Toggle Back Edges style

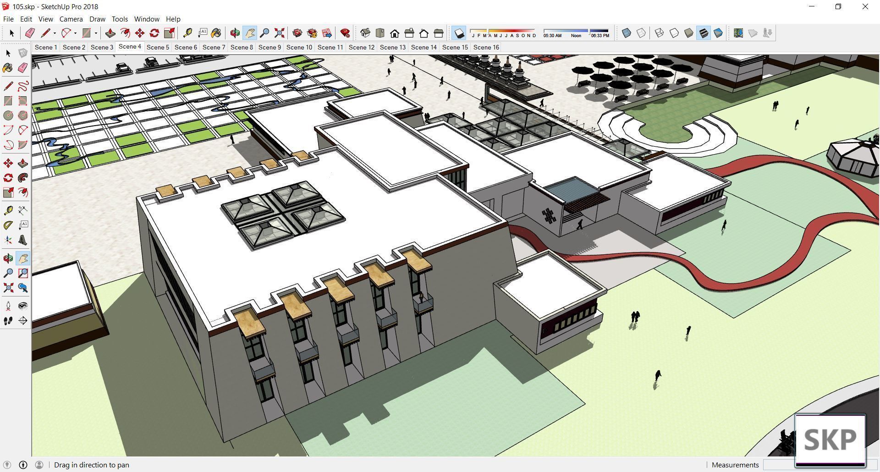click(x=641, y=33)
